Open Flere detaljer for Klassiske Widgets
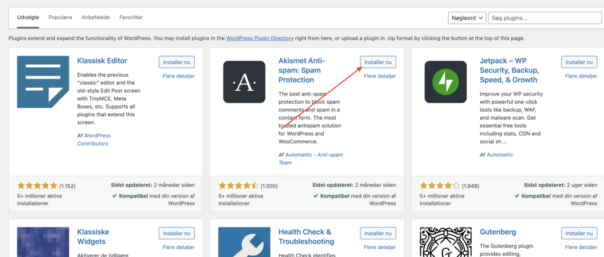Viewport: 604px width, 257px height. click(178, 248)
